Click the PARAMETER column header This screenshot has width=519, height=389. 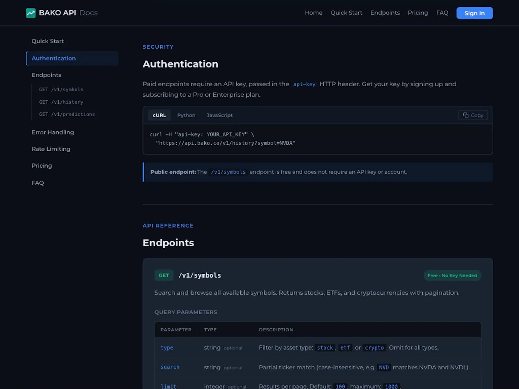[x=176, y=330]
